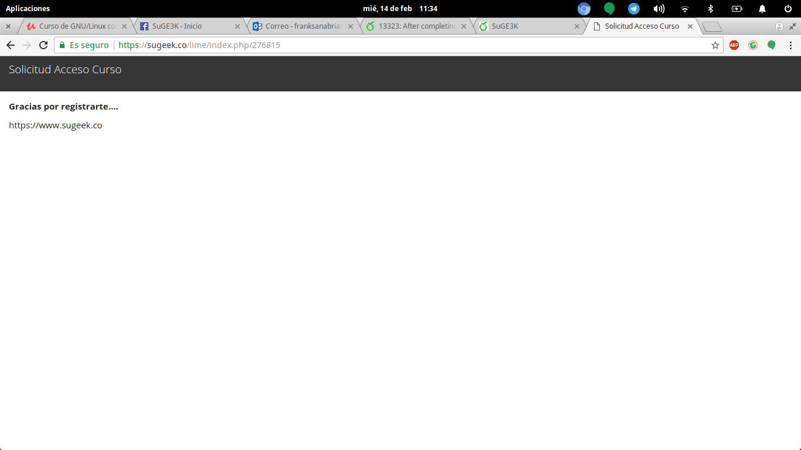Open Hangouts from the top panel tray
This screenshot has width=801, height=450.
tap(609, 9)
